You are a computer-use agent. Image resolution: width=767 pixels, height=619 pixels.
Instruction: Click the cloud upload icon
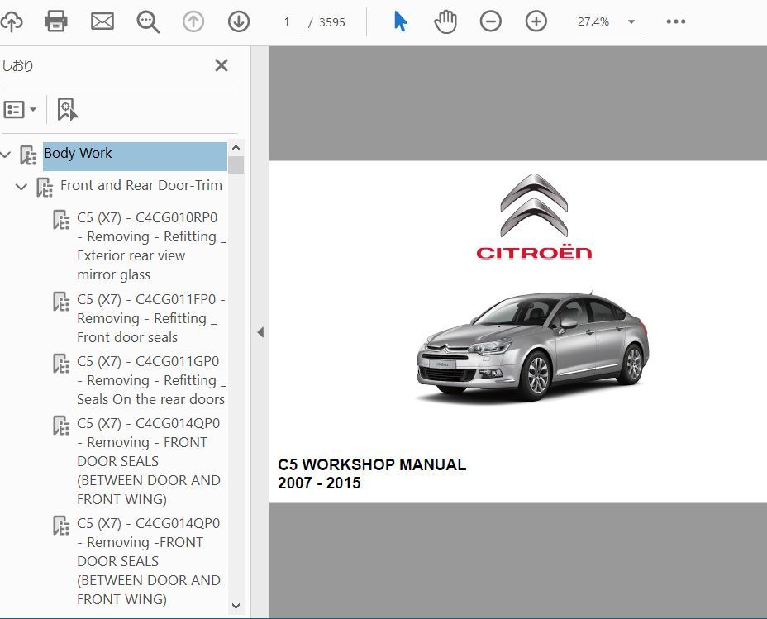[x=12, y=21]
